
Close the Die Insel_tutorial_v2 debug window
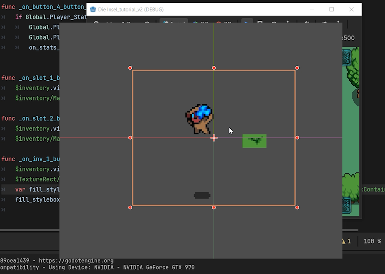tap(351, 9)
